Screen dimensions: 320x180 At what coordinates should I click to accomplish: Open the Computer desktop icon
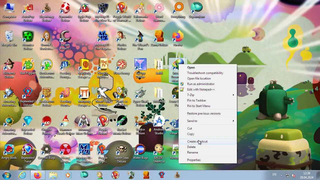[9, 10]
